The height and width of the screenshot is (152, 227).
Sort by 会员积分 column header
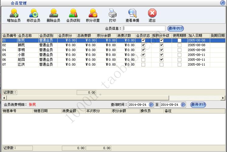tap(67, 36)
